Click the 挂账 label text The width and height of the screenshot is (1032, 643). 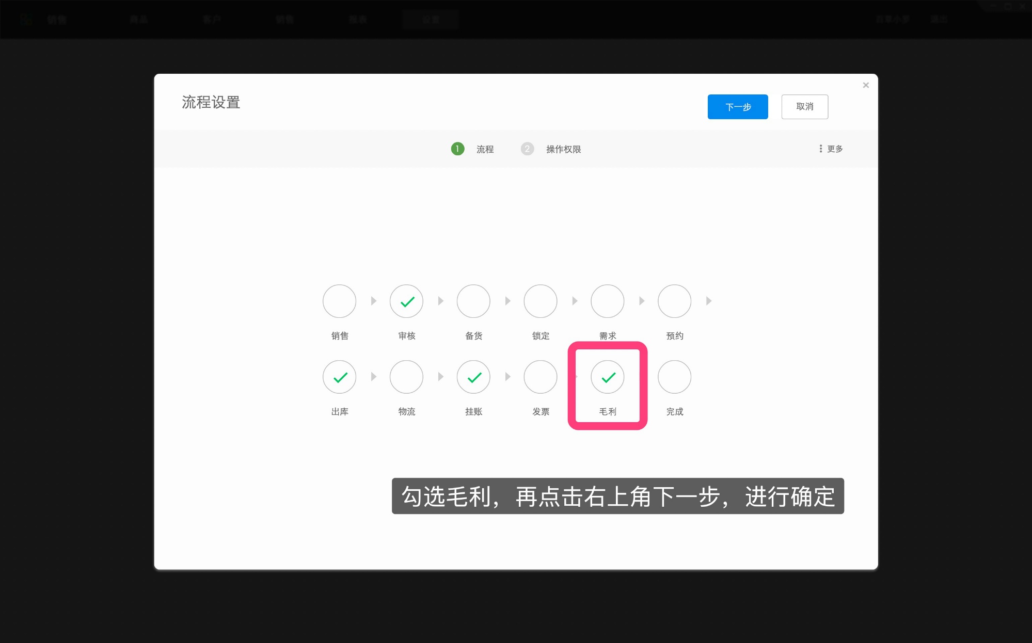tap(474, 412)
